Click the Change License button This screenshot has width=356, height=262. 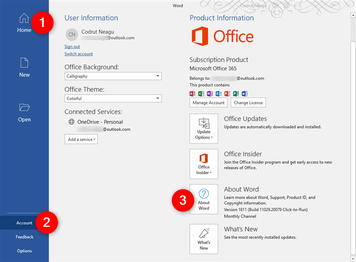coord(248,102)
